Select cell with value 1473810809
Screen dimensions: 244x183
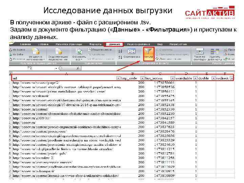[x=160, y=176]
